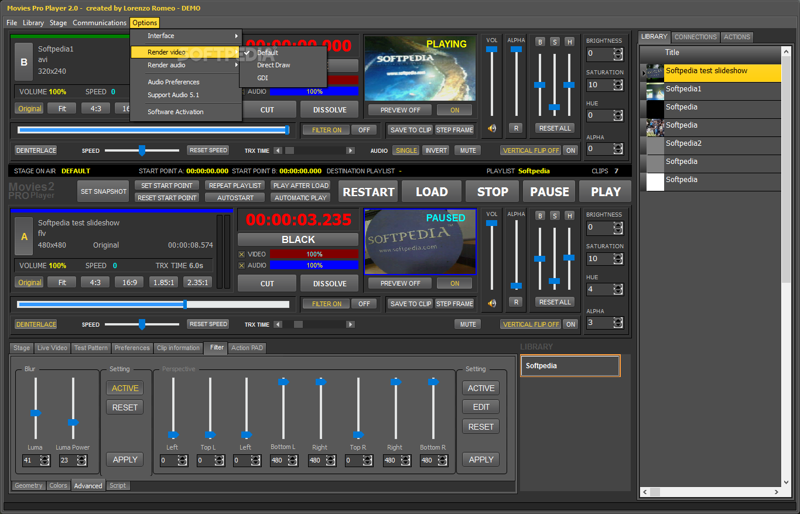Open the Render video submenu entry
The width and height of the screenshot is (800, 514).
[x=186, y=52]
